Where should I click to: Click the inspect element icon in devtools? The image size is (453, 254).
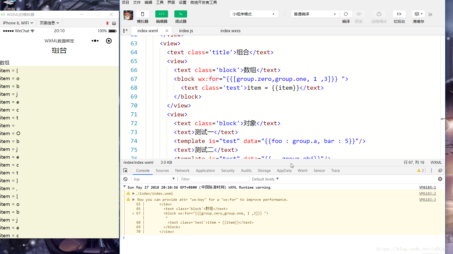(x=125, y=171)
